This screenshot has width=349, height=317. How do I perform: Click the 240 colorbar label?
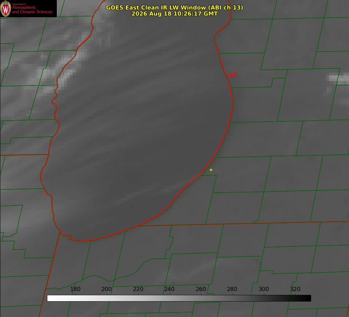point(169,289)
